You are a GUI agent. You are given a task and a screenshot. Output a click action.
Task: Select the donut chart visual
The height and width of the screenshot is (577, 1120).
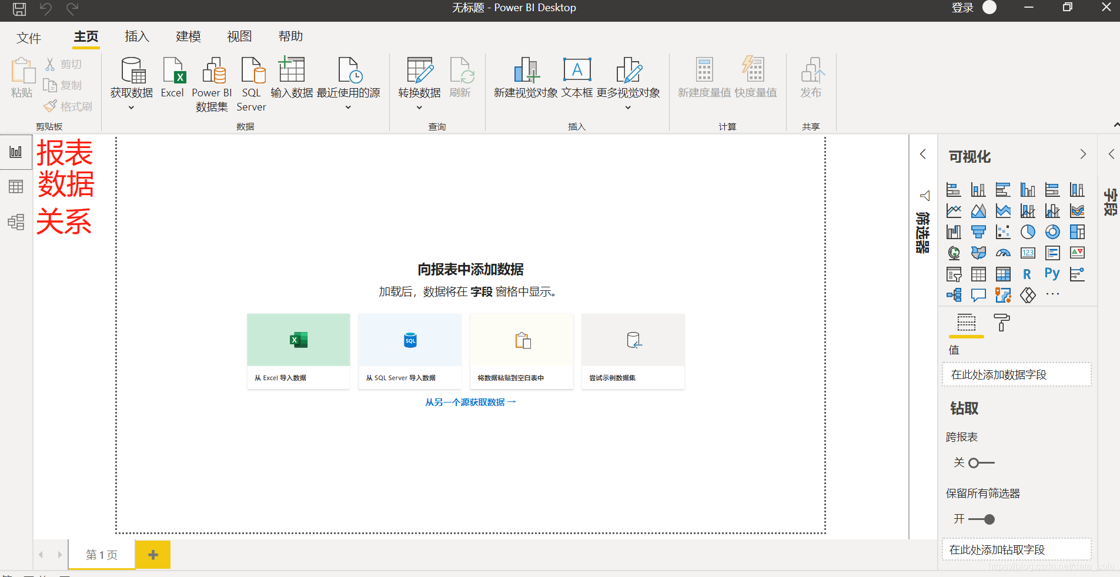click(1052, 232)
